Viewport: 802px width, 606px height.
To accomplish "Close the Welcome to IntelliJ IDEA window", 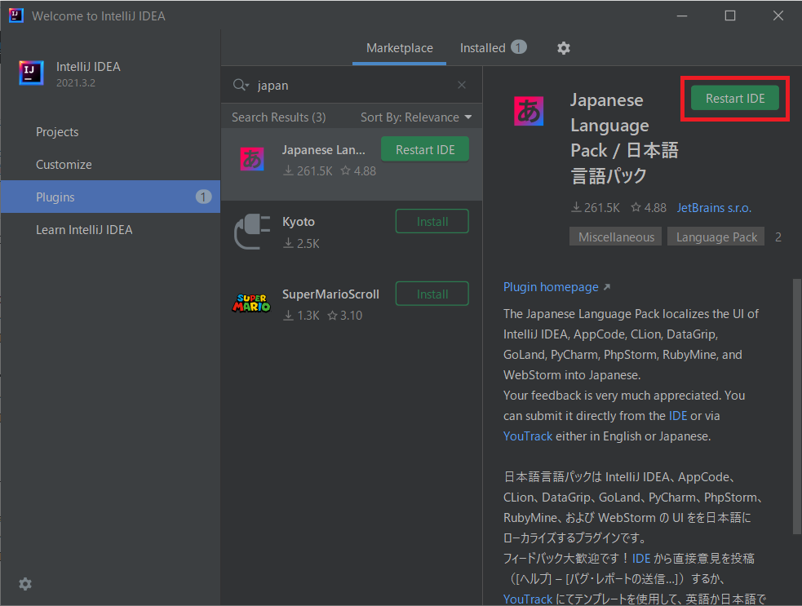I will pyautogui.click(x=778, y=15).
